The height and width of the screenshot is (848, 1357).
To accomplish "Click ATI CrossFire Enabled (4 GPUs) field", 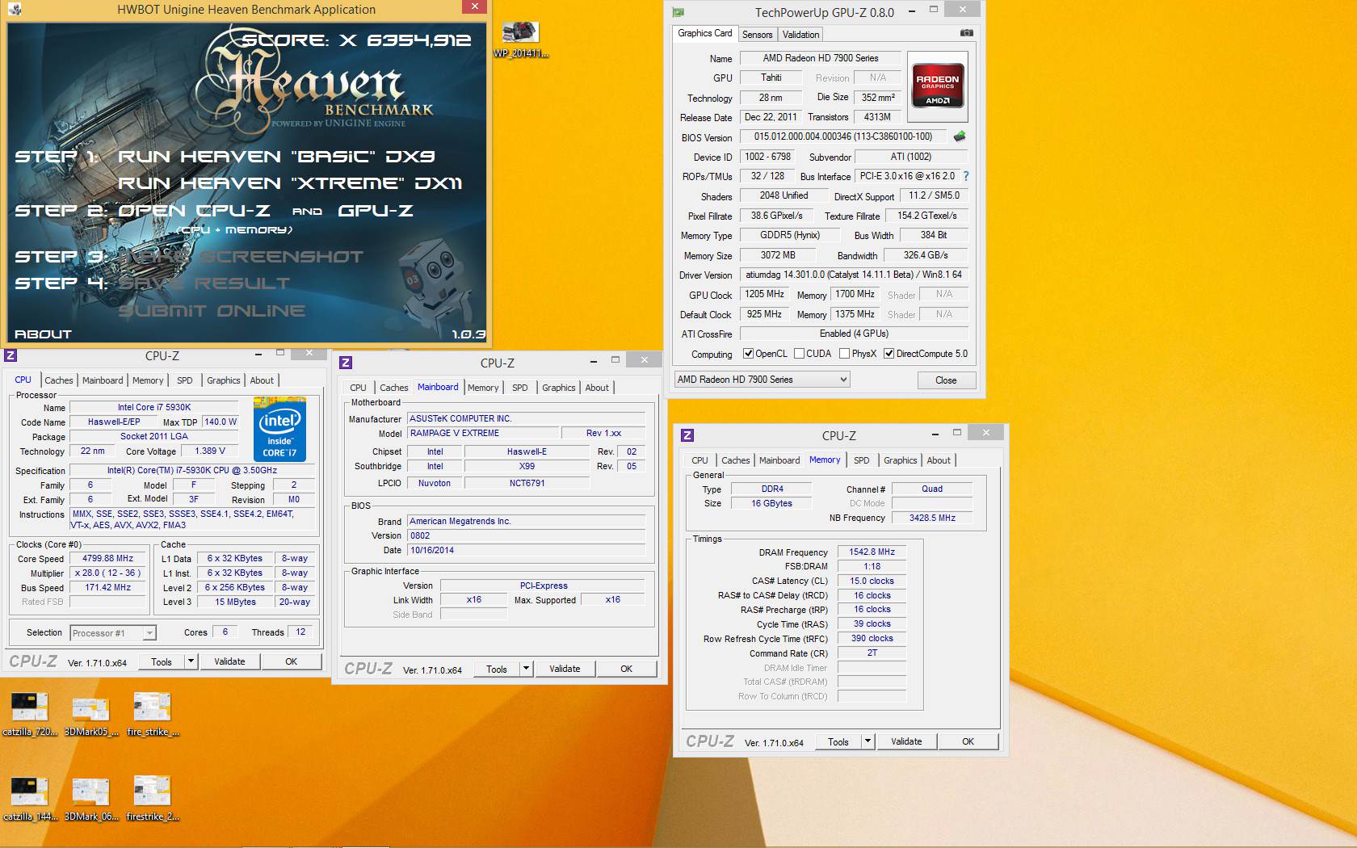I will [854, 334].
